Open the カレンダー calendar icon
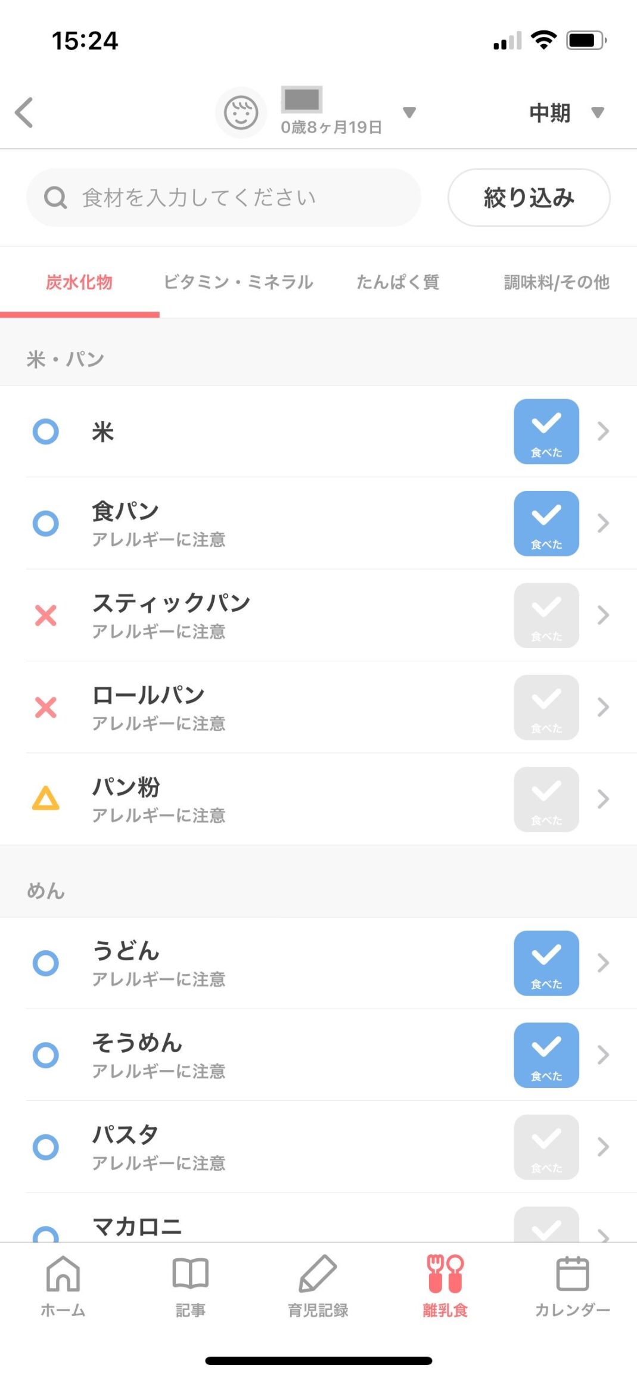Screen dimensions: 637x1378 click(572, 1284)
